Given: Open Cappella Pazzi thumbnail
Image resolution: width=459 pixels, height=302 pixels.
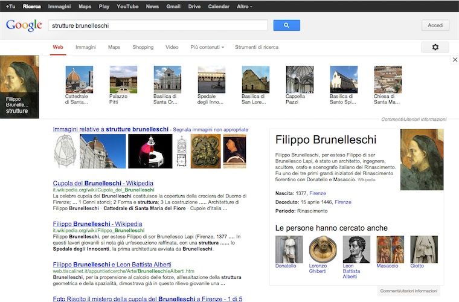Looking at the screenshot, I should (300, 79).
